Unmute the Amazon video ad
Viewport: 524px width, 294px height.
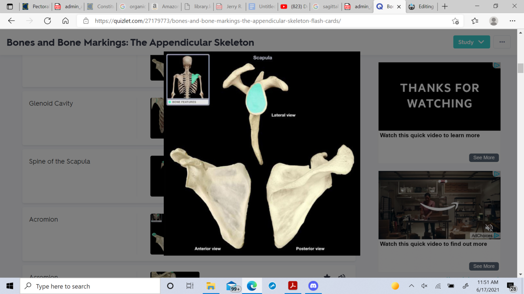coord(489,228)
